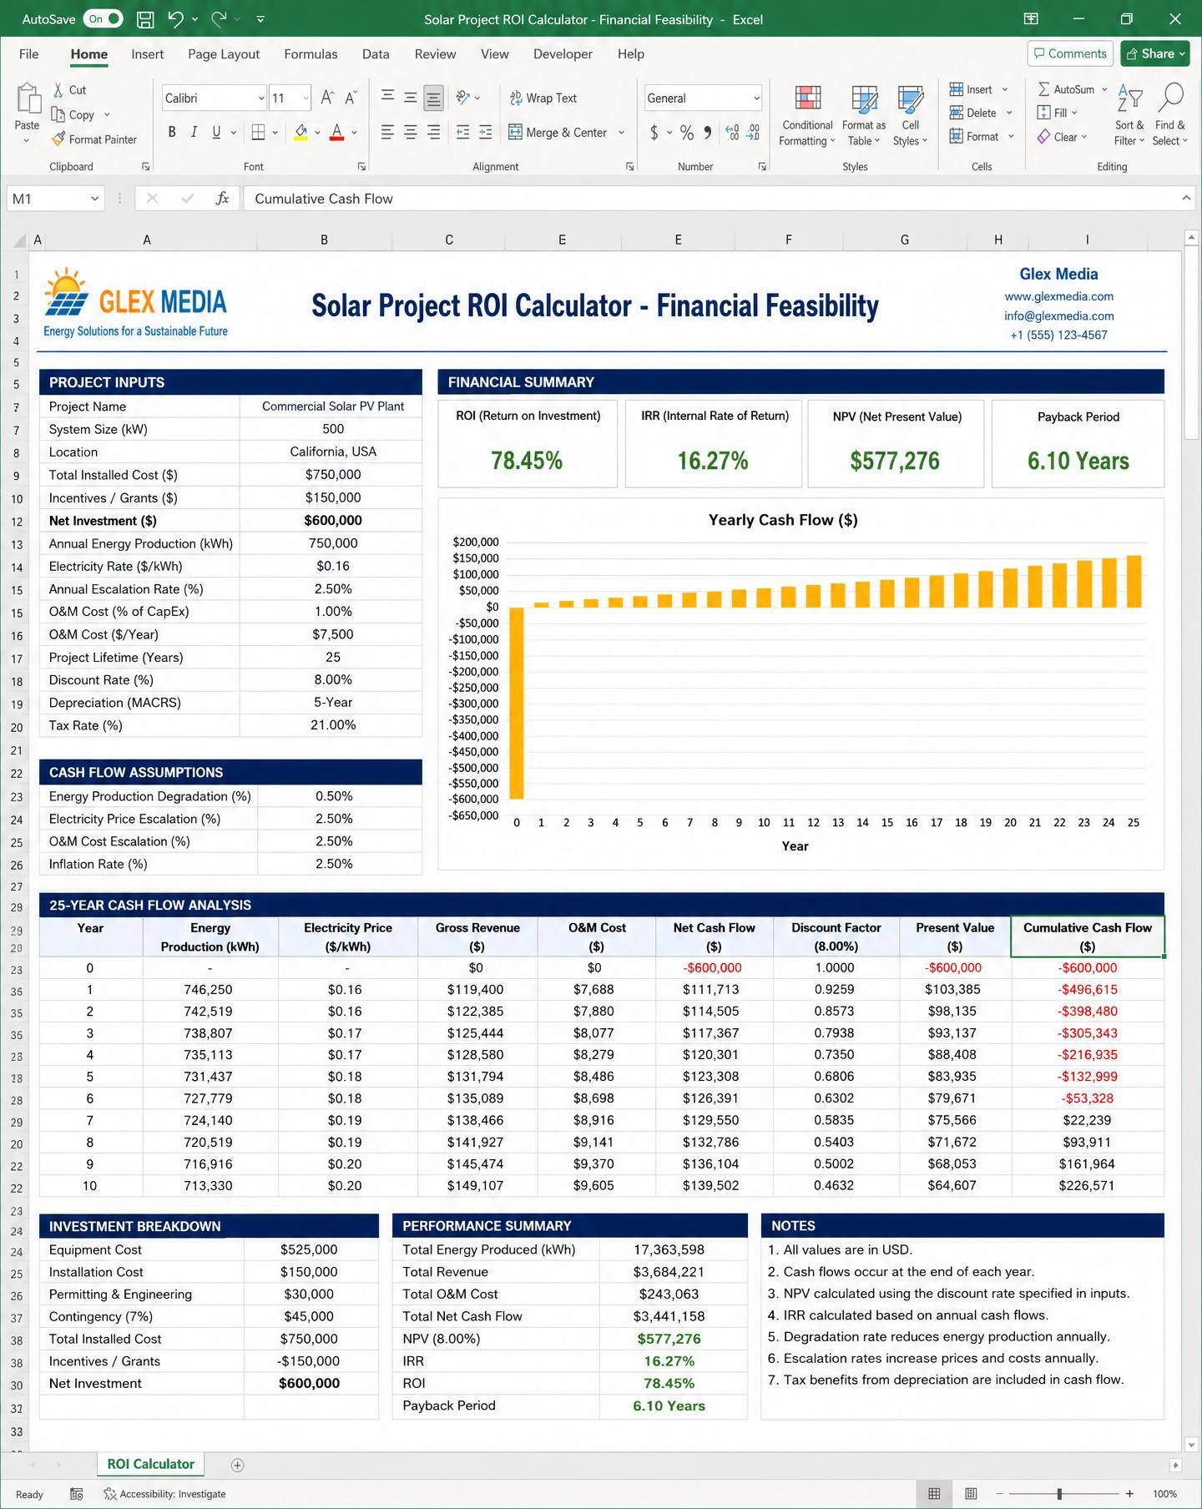This screenshot has height=1509, width=1202.
Task: Switch to the Formulas ribbon tab
Action: [x=311, y=54]
